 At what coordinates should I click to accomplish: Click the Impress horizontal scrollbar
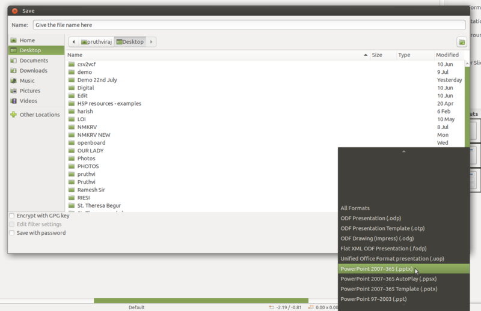click(201, 300)
